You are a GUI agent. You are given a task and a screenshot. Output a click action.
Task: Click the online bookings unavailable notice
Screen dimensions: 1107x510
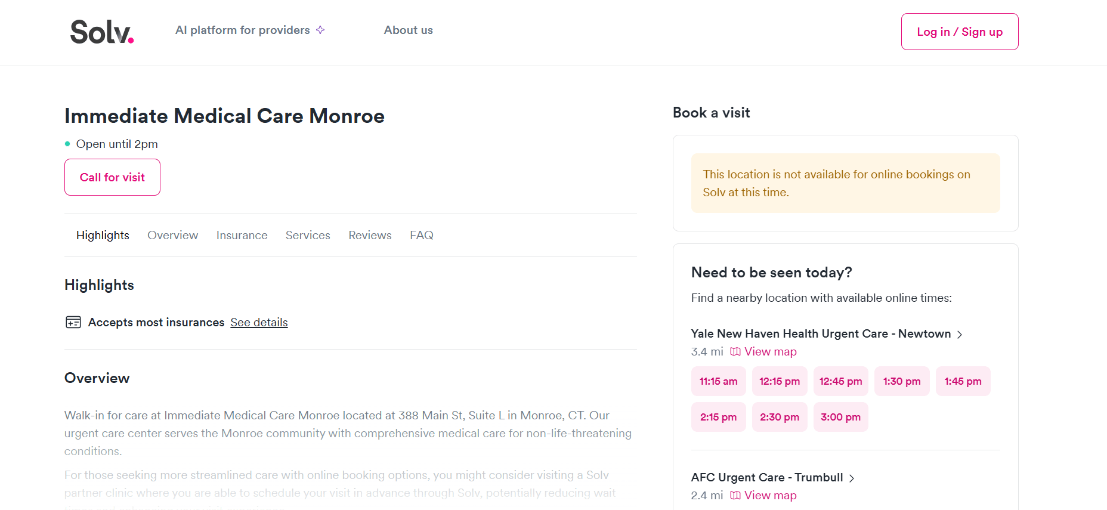[846, 183]
